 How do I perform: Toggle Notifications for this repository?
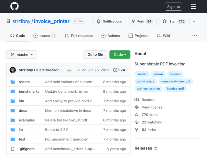[x=109, y=21]
